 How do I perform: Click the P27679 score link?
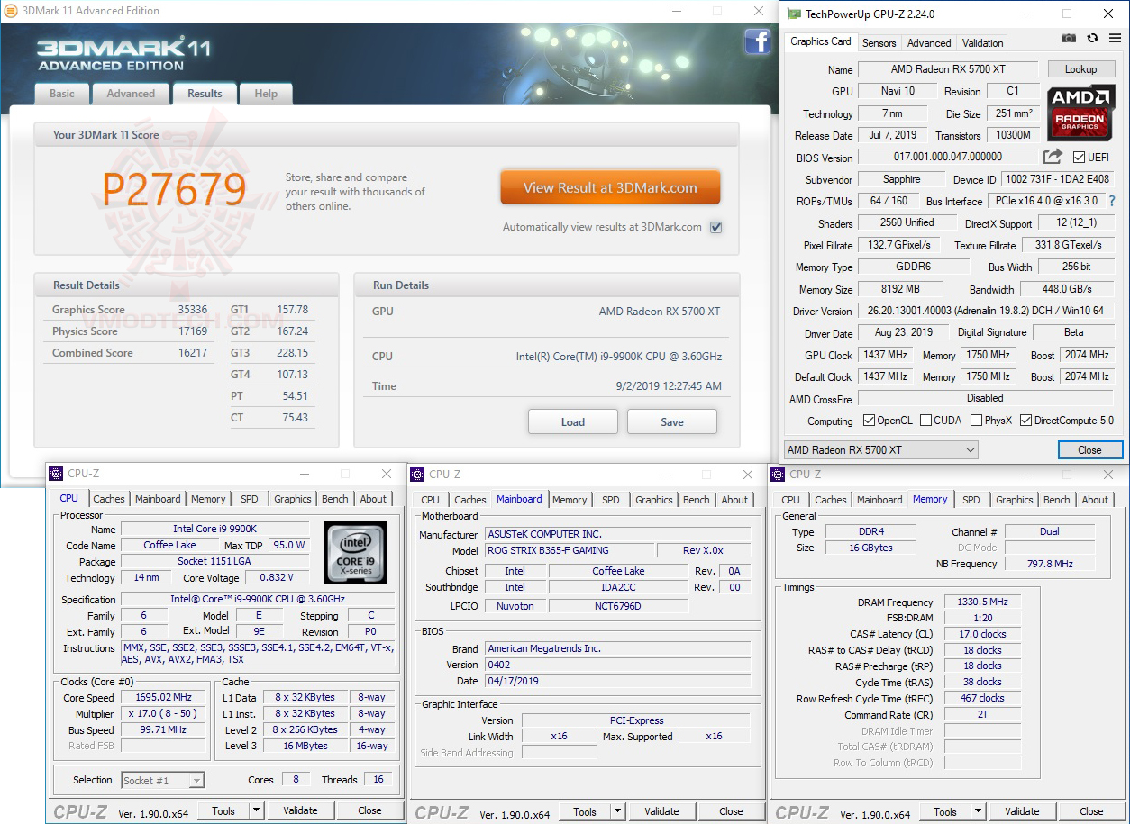tap(177, 189)
